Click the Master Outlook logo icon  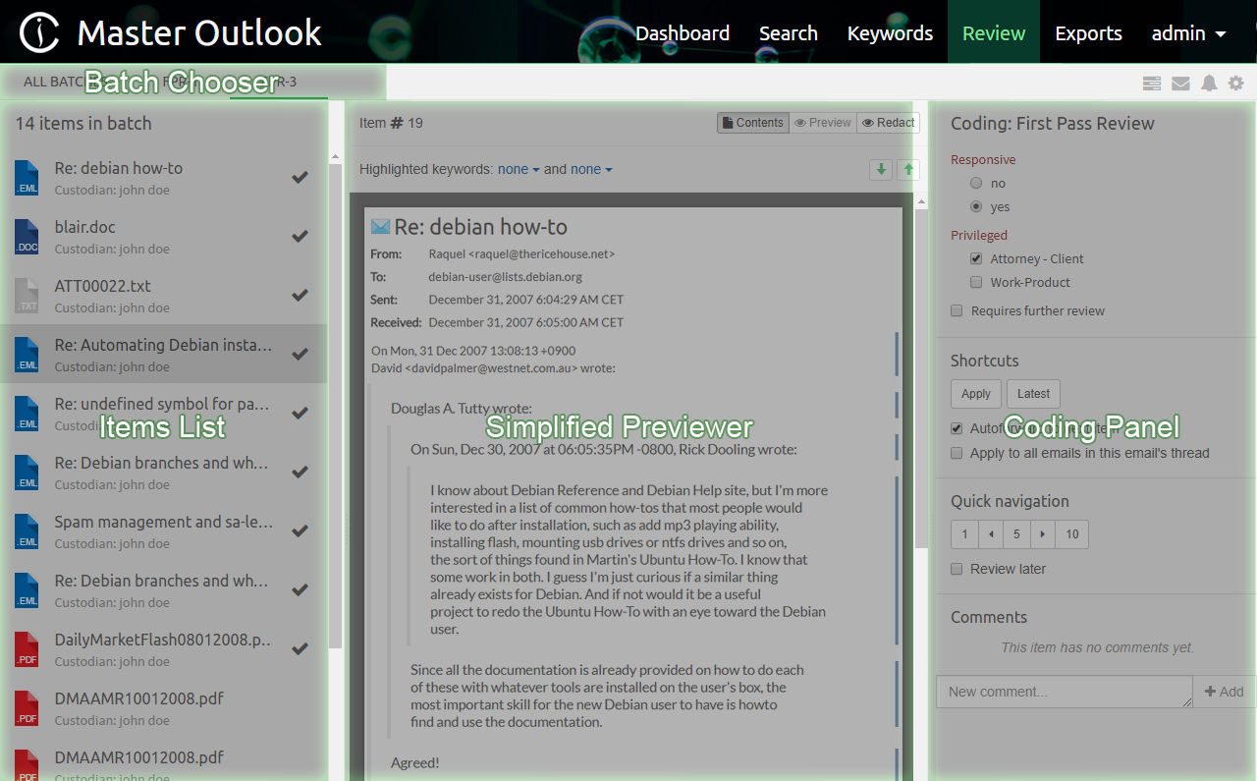pos(39,33)
